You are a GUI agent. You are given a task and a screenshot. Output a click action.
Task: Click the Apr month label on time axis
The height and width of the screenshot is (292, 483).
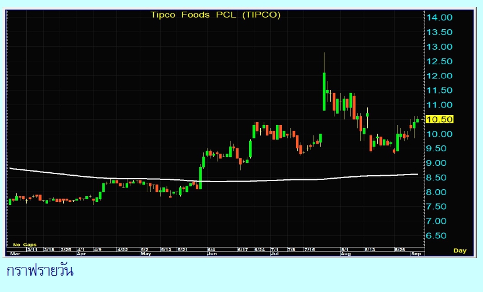(x=81, y=254)
